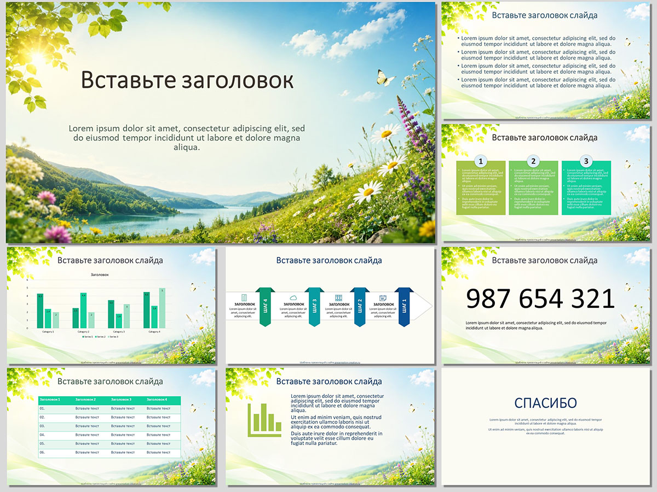This screenshot has width=657, height=492.
Task: Open the СПАСИБО closing slide thumbnail
Action: [546, 426]
